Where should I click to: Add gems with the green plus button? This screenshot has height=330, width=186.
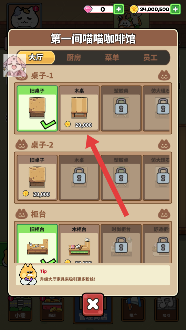pos(119,9)
